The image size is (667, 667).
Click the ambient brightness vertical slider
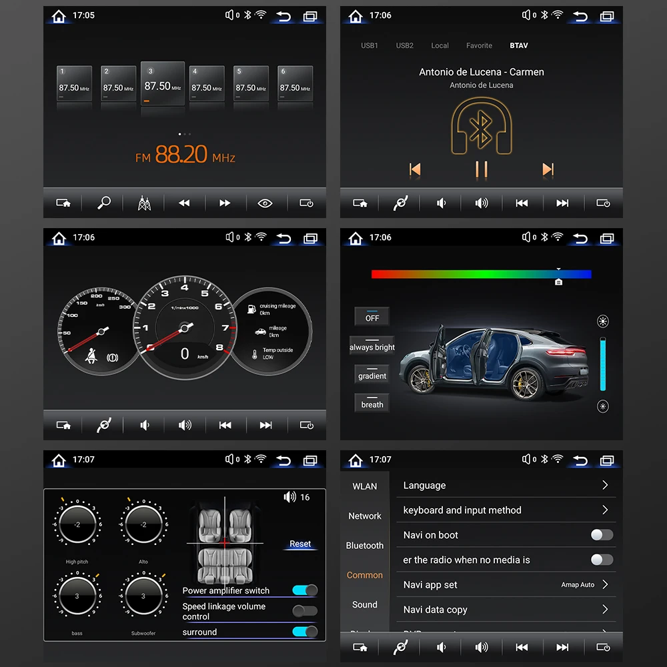pyautogui.click(x=602, y=364)
